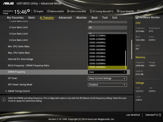Open OC Tuner Keep Current Settings dropdown
163x122 pixels.
pyautogui.click(x=107, y=78)
